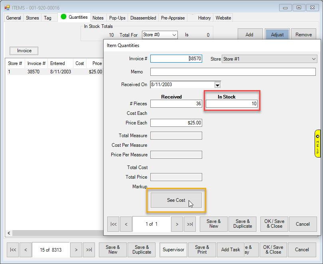The width and height of the screenshot is (323, 264).
Task: Go to next record in Item Quantities
Action: (x=177, y=224)
